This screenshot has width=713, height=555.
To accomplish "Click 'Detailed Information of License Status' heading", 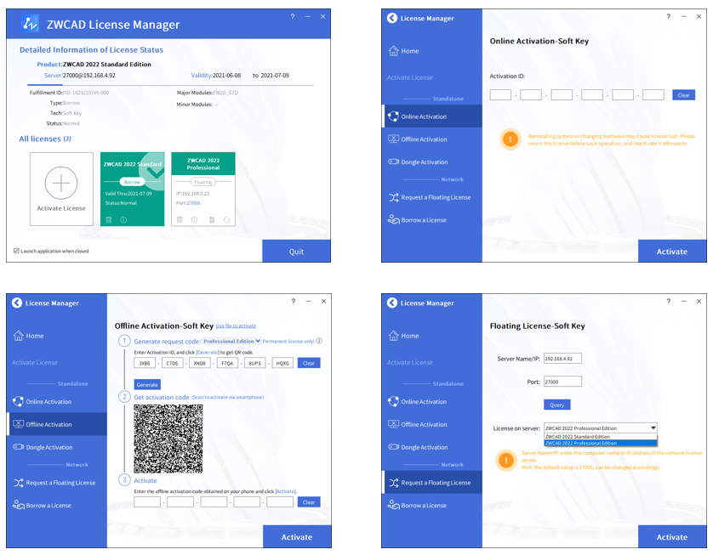I will (91, 49).
